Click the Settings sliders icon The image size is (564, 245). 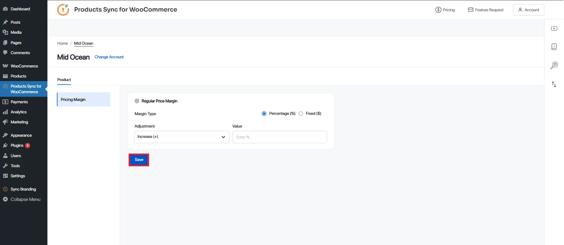[5, 176]
